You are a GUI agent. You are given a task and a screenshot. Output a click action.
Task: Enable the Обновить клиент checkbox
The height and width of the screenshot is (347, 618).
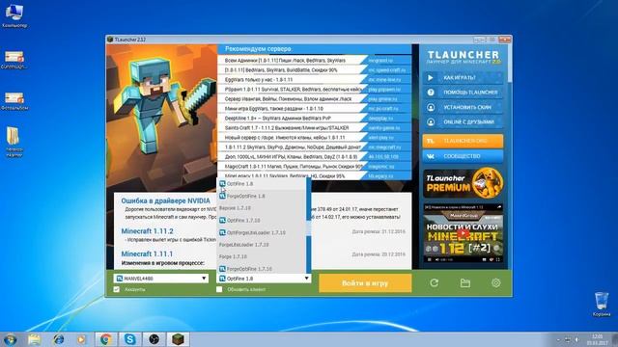point(219,289)
